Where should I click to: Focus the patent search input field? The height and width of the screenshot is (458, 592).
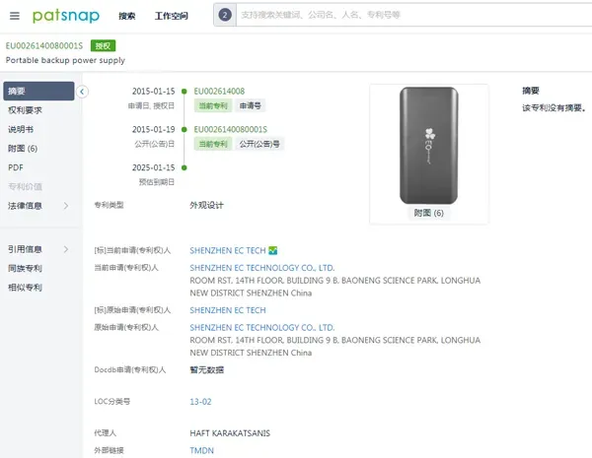[x=413, y=15]
